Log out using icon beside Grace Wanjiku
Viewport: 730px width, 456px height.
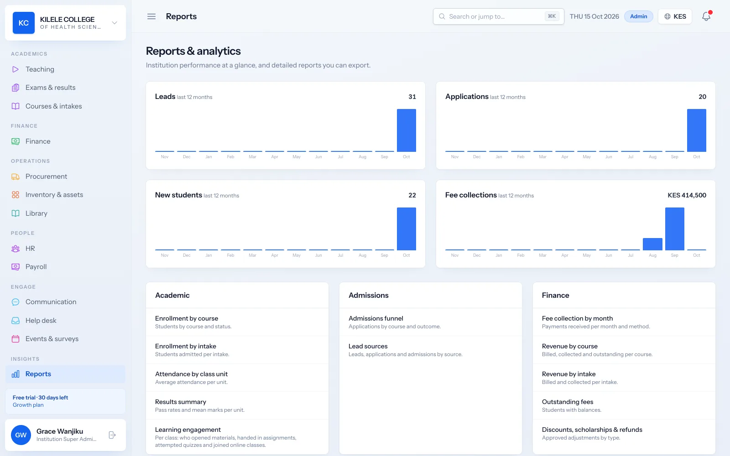click(112, 435)
